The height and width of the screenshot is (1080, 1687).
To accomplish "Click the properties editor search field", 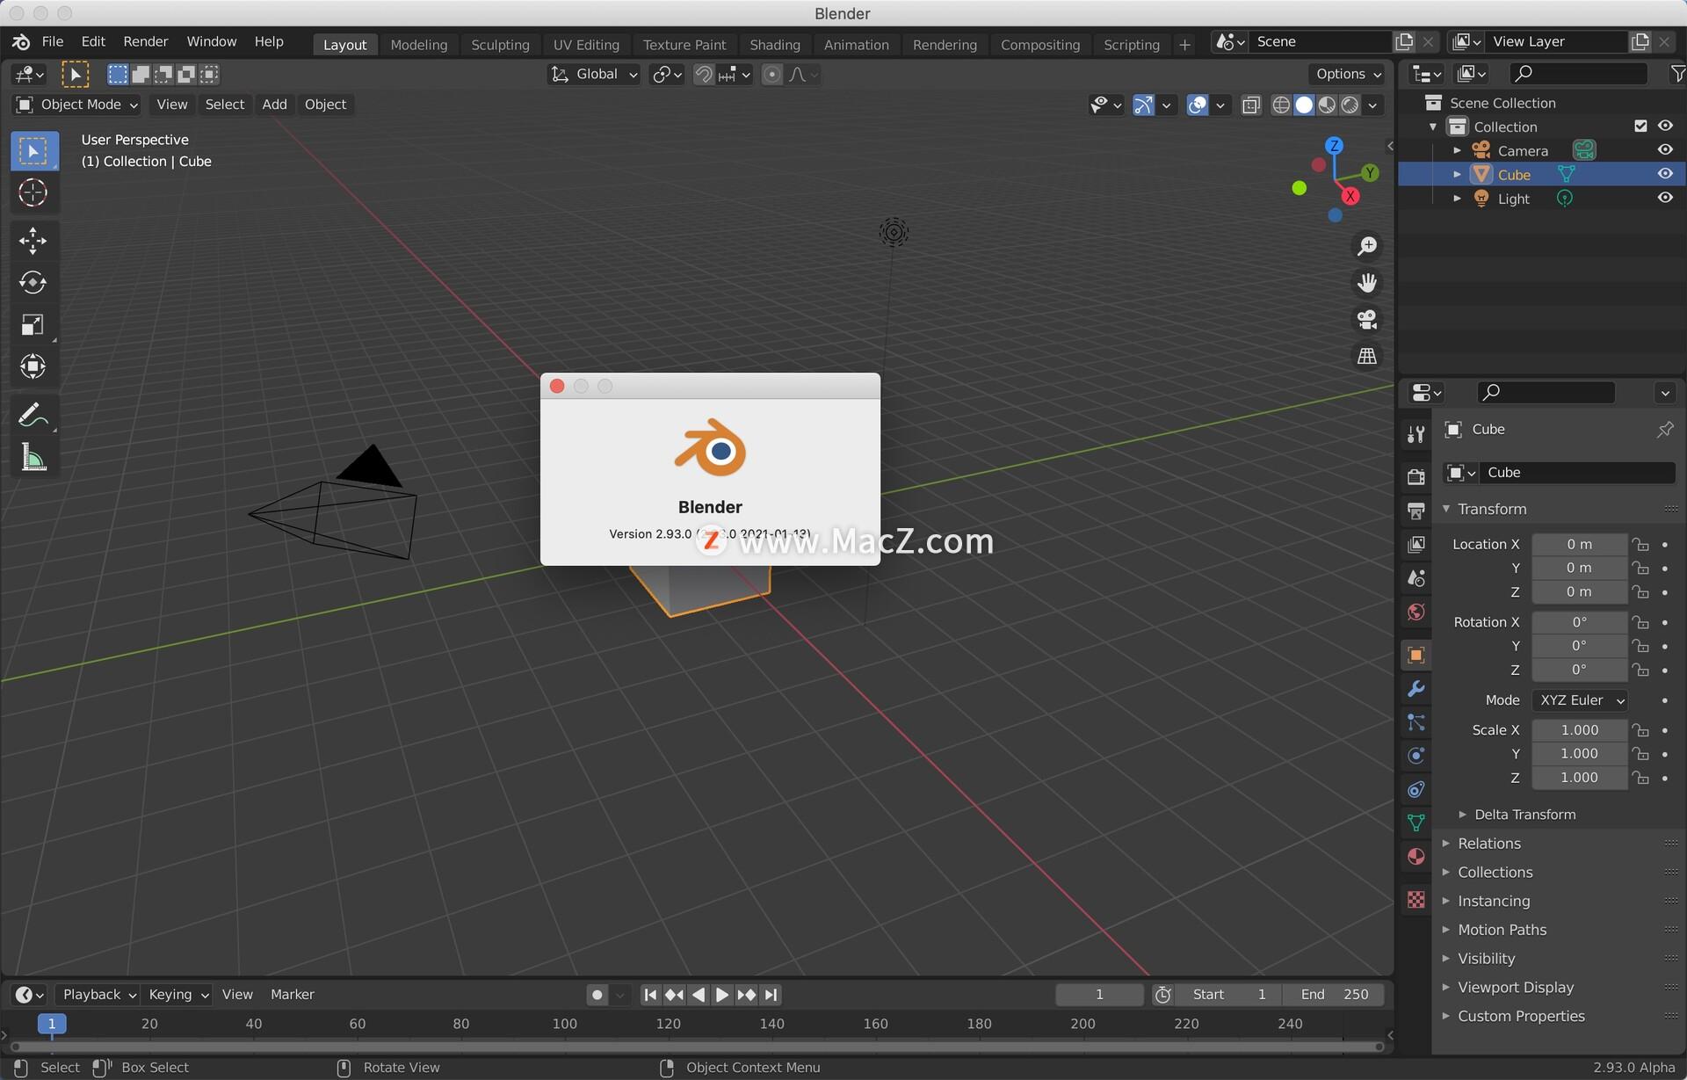I will (x=1546, y=393).
